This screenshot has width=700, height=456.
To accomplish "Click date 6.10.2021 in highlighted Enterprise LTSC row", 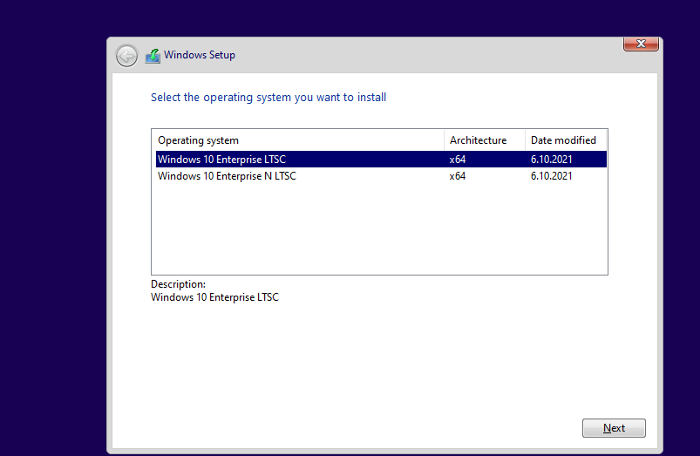I will 551,160.
